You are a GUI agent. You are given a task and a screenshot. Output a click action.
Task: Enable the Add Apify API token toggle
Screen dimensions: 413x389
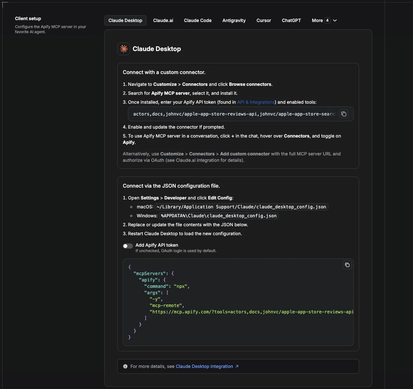point(128,246)
